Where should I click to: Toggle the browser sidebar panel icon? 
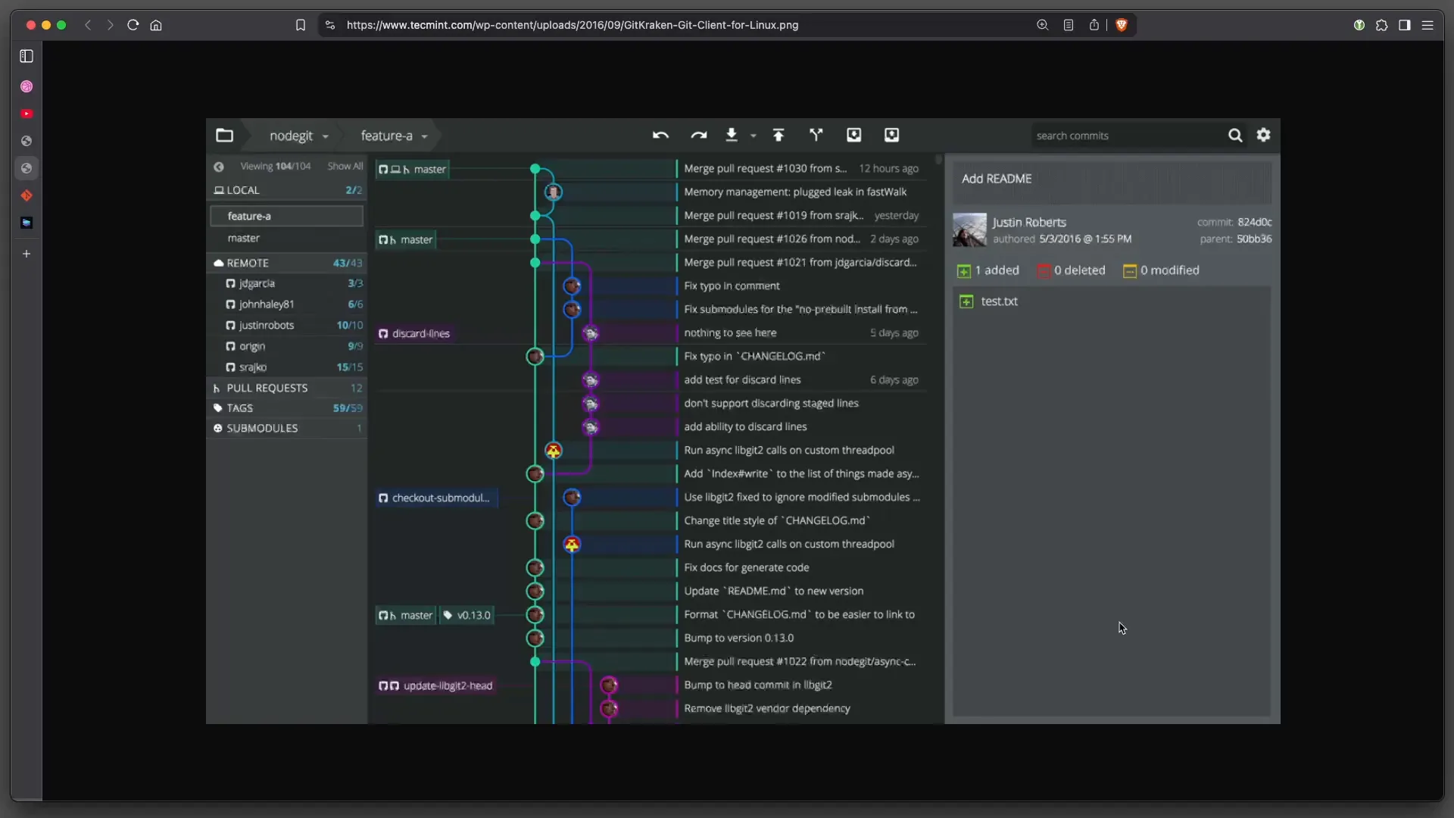(27, 56)
